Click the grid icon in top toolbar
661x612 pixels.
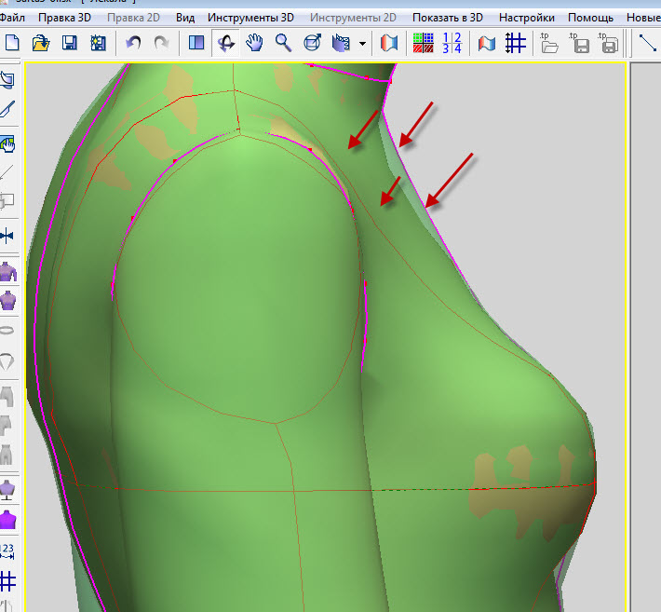(515, 42)
